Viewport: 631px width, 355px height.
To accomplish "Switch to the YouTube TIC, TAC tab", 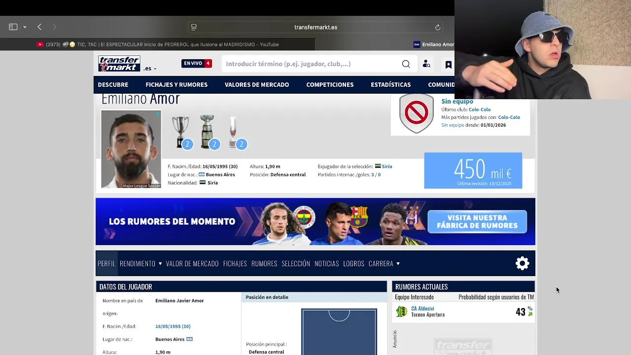I will pos(158,44).
